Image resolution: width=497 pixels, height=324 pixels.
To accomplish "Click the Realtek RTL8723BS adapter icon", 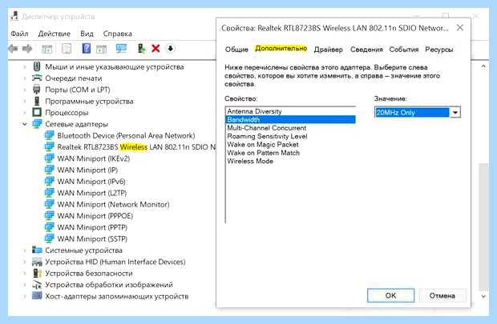I will (50, 147).
